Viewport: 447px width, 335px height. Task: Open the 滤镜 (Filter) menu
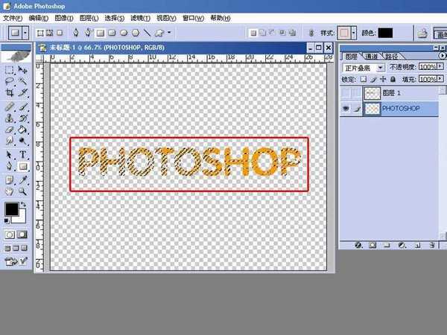coord(141,17)
